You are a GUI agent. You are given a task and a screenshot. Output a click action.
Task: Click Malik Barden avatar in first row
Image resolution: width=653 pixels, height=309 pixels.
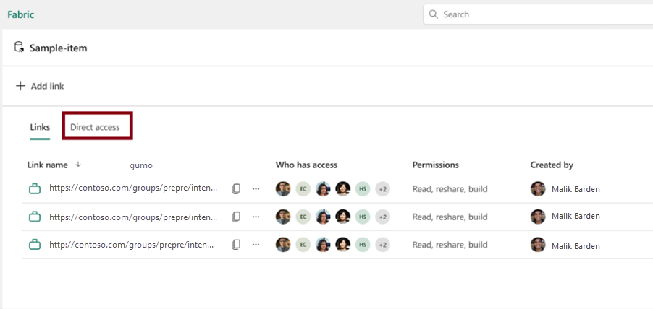(538, 189)
